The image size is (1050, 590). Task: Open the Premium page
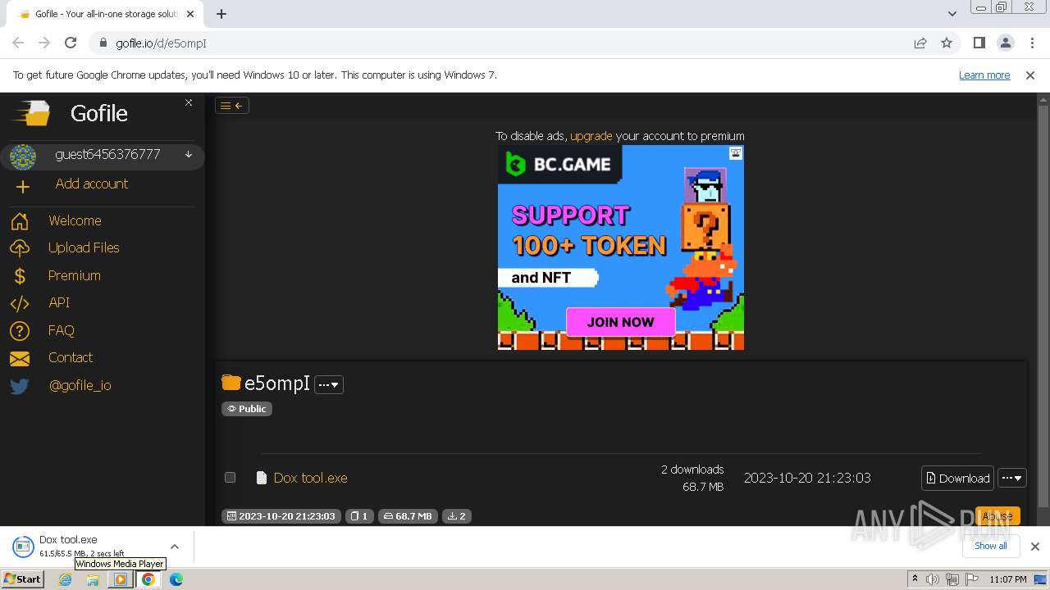(x=74, y=275)
